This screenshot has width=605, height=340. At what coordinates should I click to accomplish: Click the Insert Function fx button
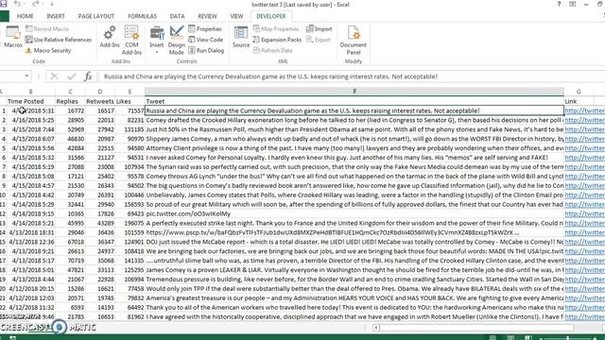[88, 76]
